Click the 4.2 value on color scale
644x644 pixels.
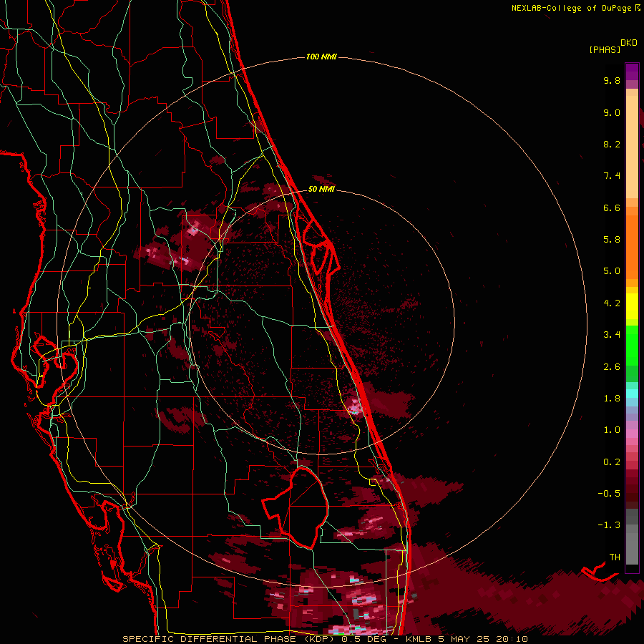[612, 303]
